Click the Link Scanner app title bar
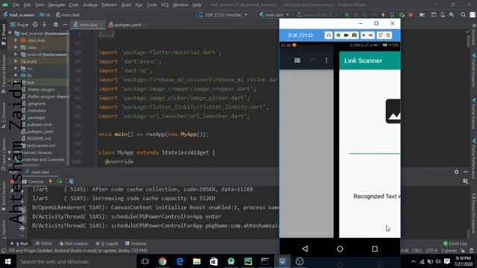The image size is (477, 268). pyautogui.click(x=370, y=60)
